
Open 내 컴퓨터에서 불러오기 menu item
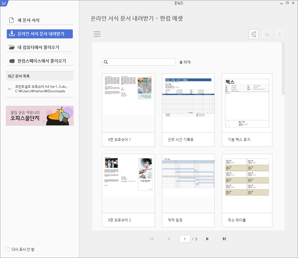pyautogui.click(x=40, y=47)
